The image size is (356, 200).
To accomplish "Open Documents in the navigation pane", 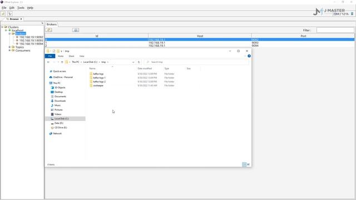I will pos(60,96).
